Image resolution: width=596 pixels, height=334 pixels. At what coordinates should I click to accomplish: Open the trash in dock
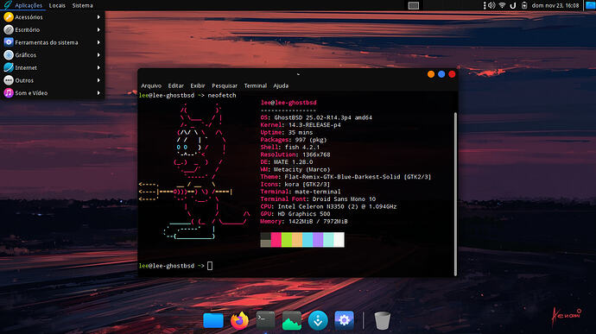[383, 320]
